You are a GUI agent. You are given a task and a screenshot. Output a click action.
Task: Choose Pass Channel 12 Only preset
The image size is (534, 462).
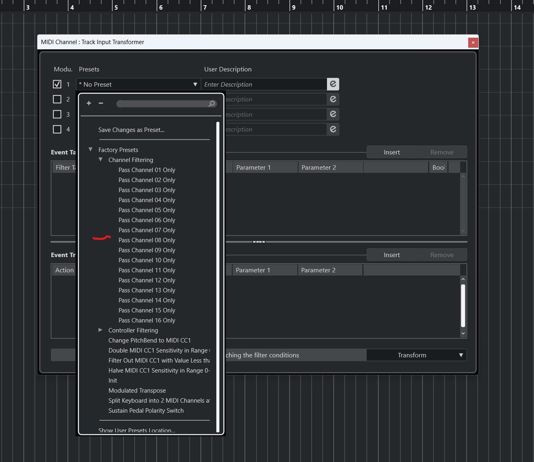click(x=147, y=280)
